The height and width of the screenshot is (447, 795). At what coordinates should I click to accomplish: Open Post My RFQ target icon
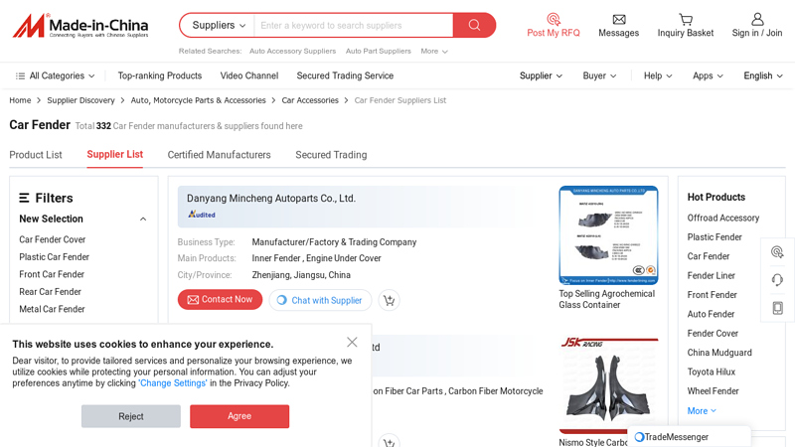(554, 19)
